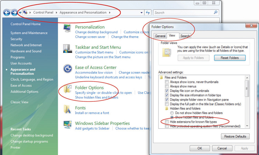Click the Folder Options folder icon
This screenshot has height=155, width=259.
click(x=68, y=89)
